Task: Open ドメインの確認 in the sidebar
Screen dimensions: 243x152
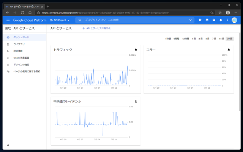Action: tap(24, 64)
